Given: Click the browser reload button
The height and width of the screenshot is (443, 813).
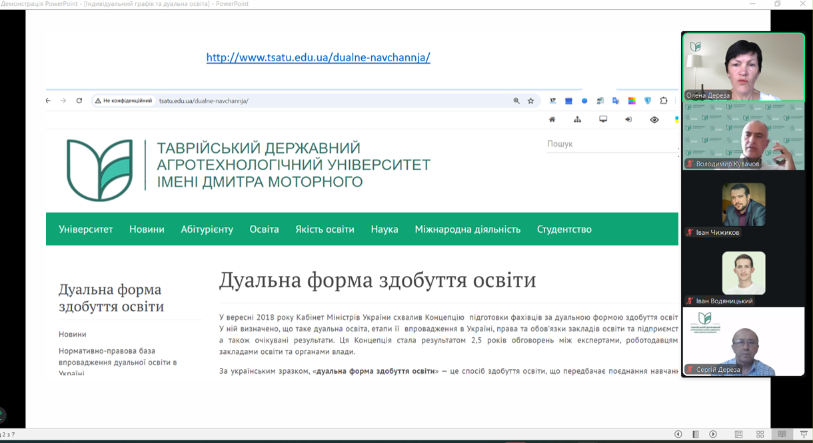Looking at the screenshot, I should tap(79, 101).
